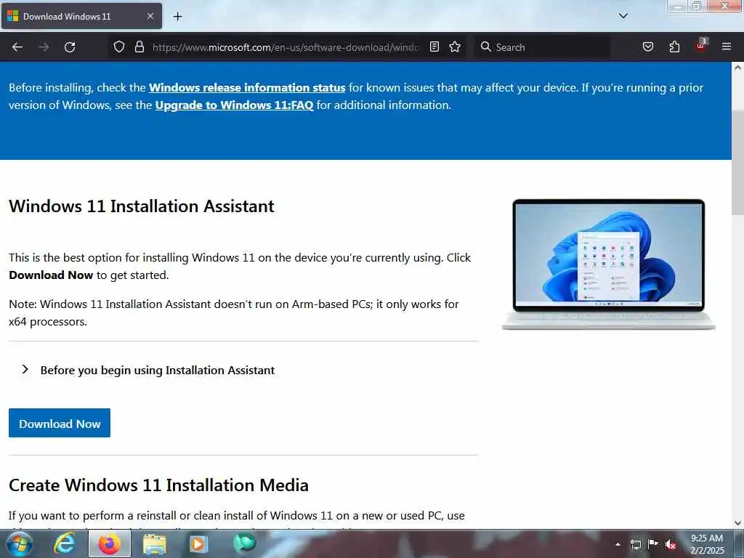Show hidden system tray icons
This screenshot has width=744, height=558.
(x=618, y=544)
